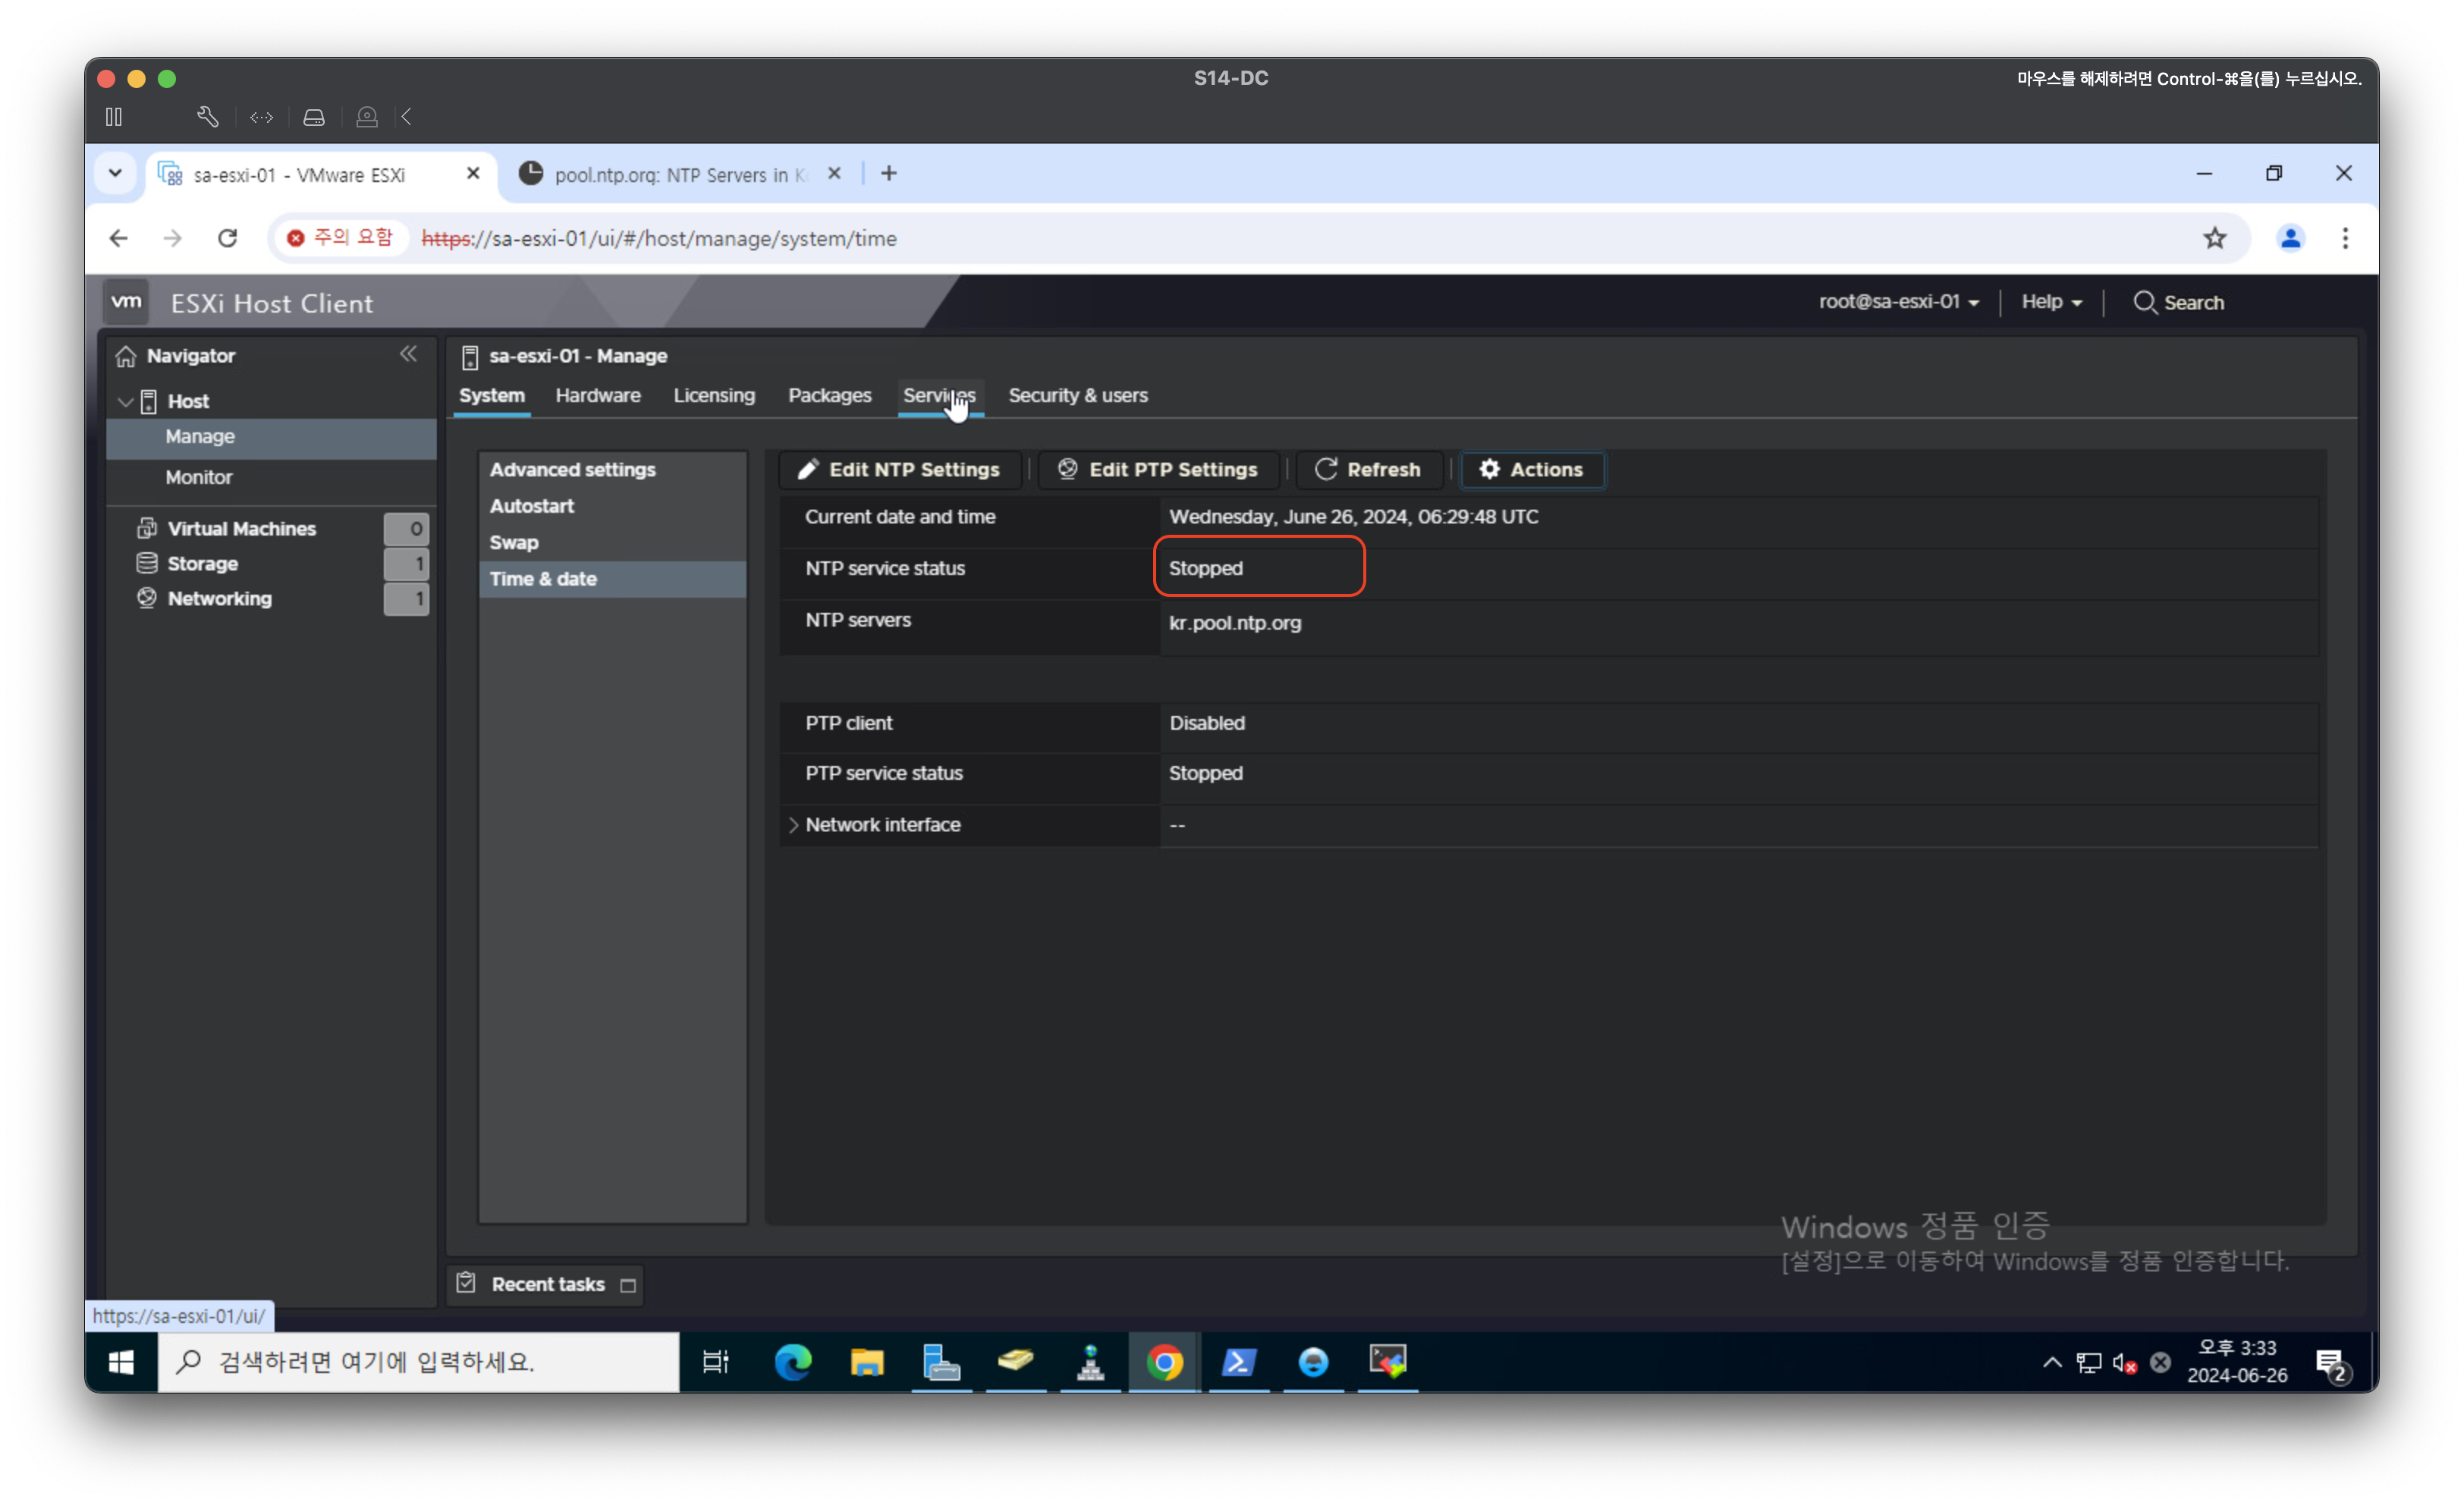Collapse the Navigator panel with double chevron
Screen dimensions: 2464x1505
coord(408,354)
